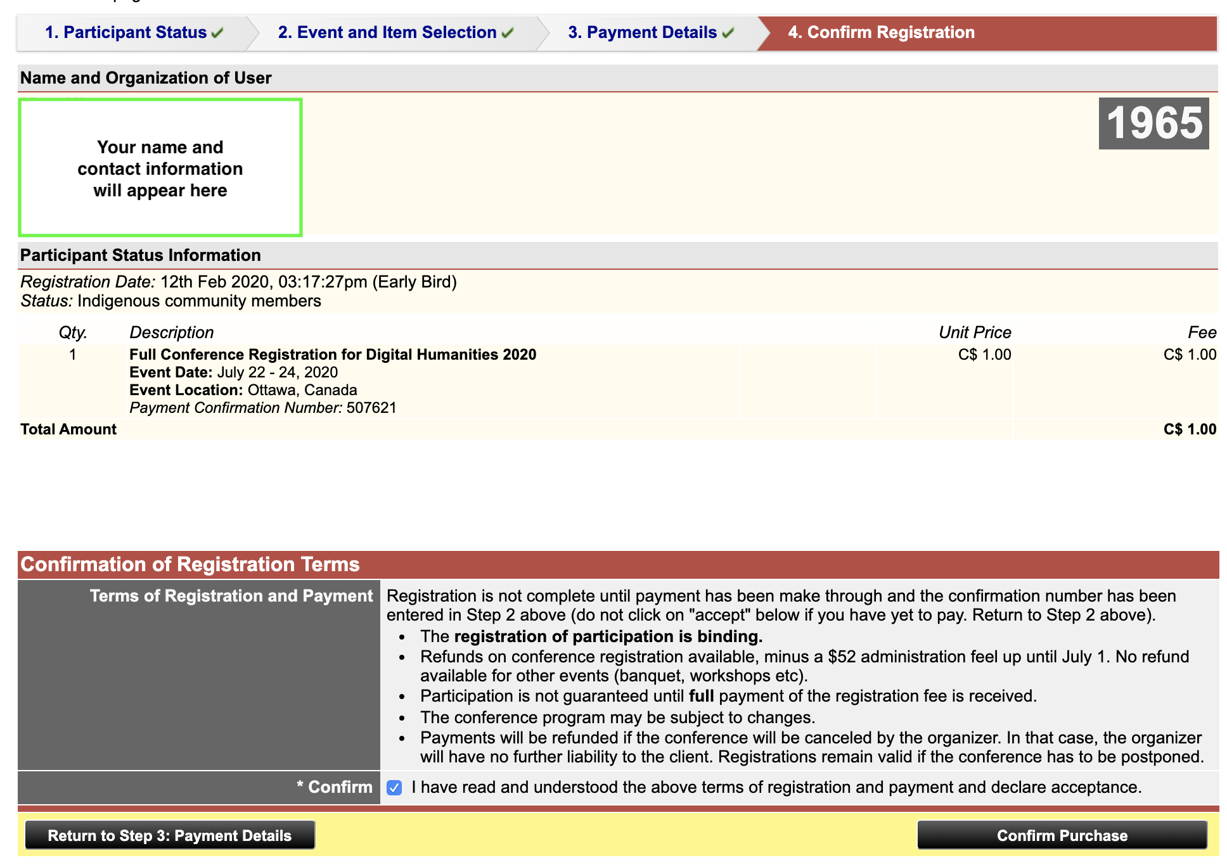Select the Confirm Registration step
This screenshot has width=1227, height=865.
point(881,32)
